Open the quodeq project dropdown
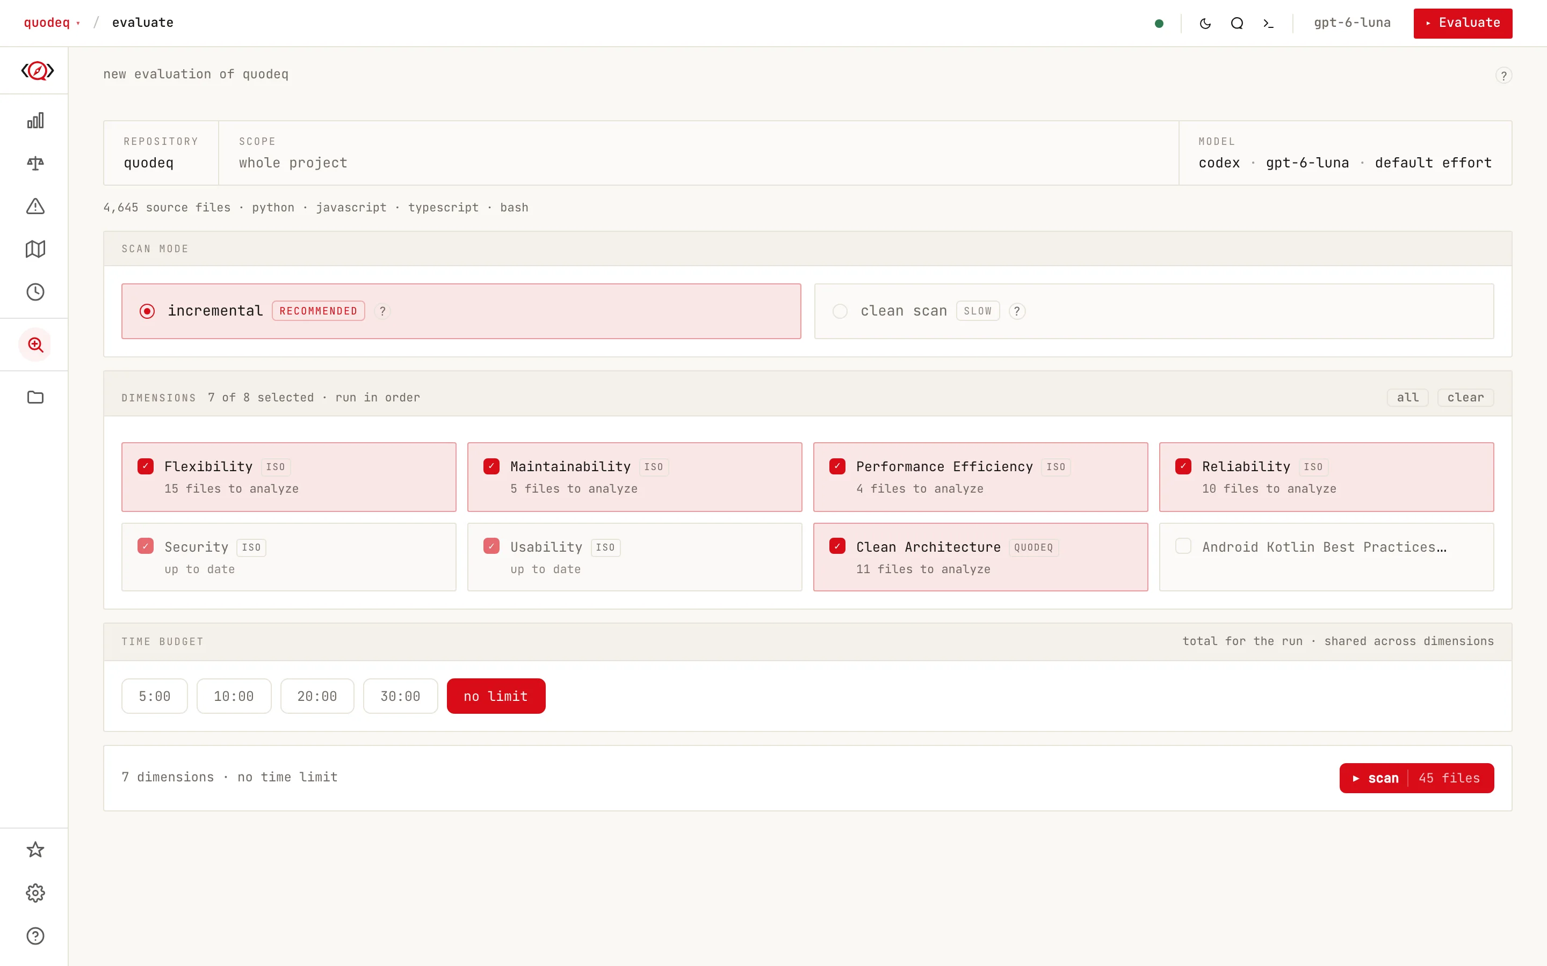 coord(52,23)
